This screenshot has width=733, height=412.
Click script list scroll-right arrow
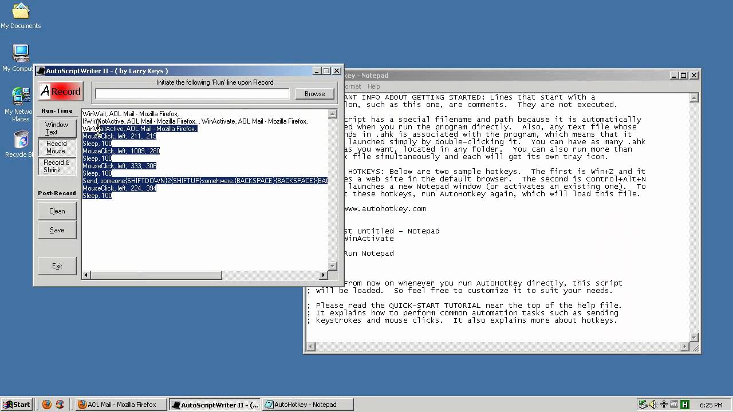[x=324, y=275]
